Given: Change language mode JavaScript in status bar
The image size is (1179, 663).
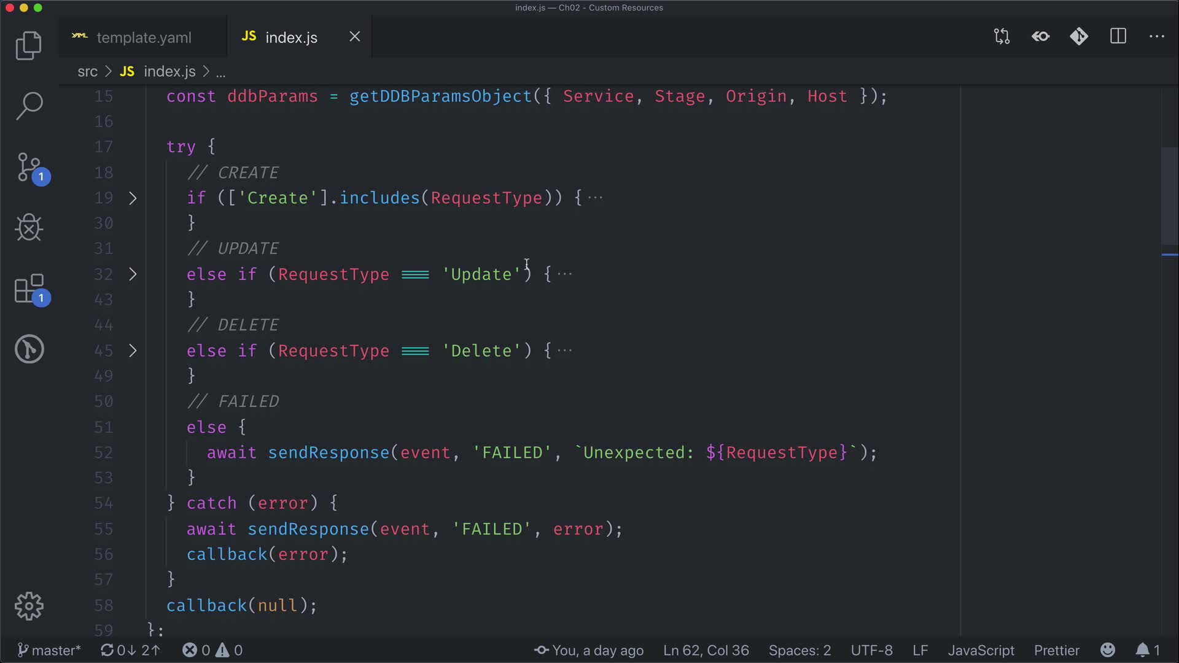Looking at the screenshot, I should (x=981, y=650).
